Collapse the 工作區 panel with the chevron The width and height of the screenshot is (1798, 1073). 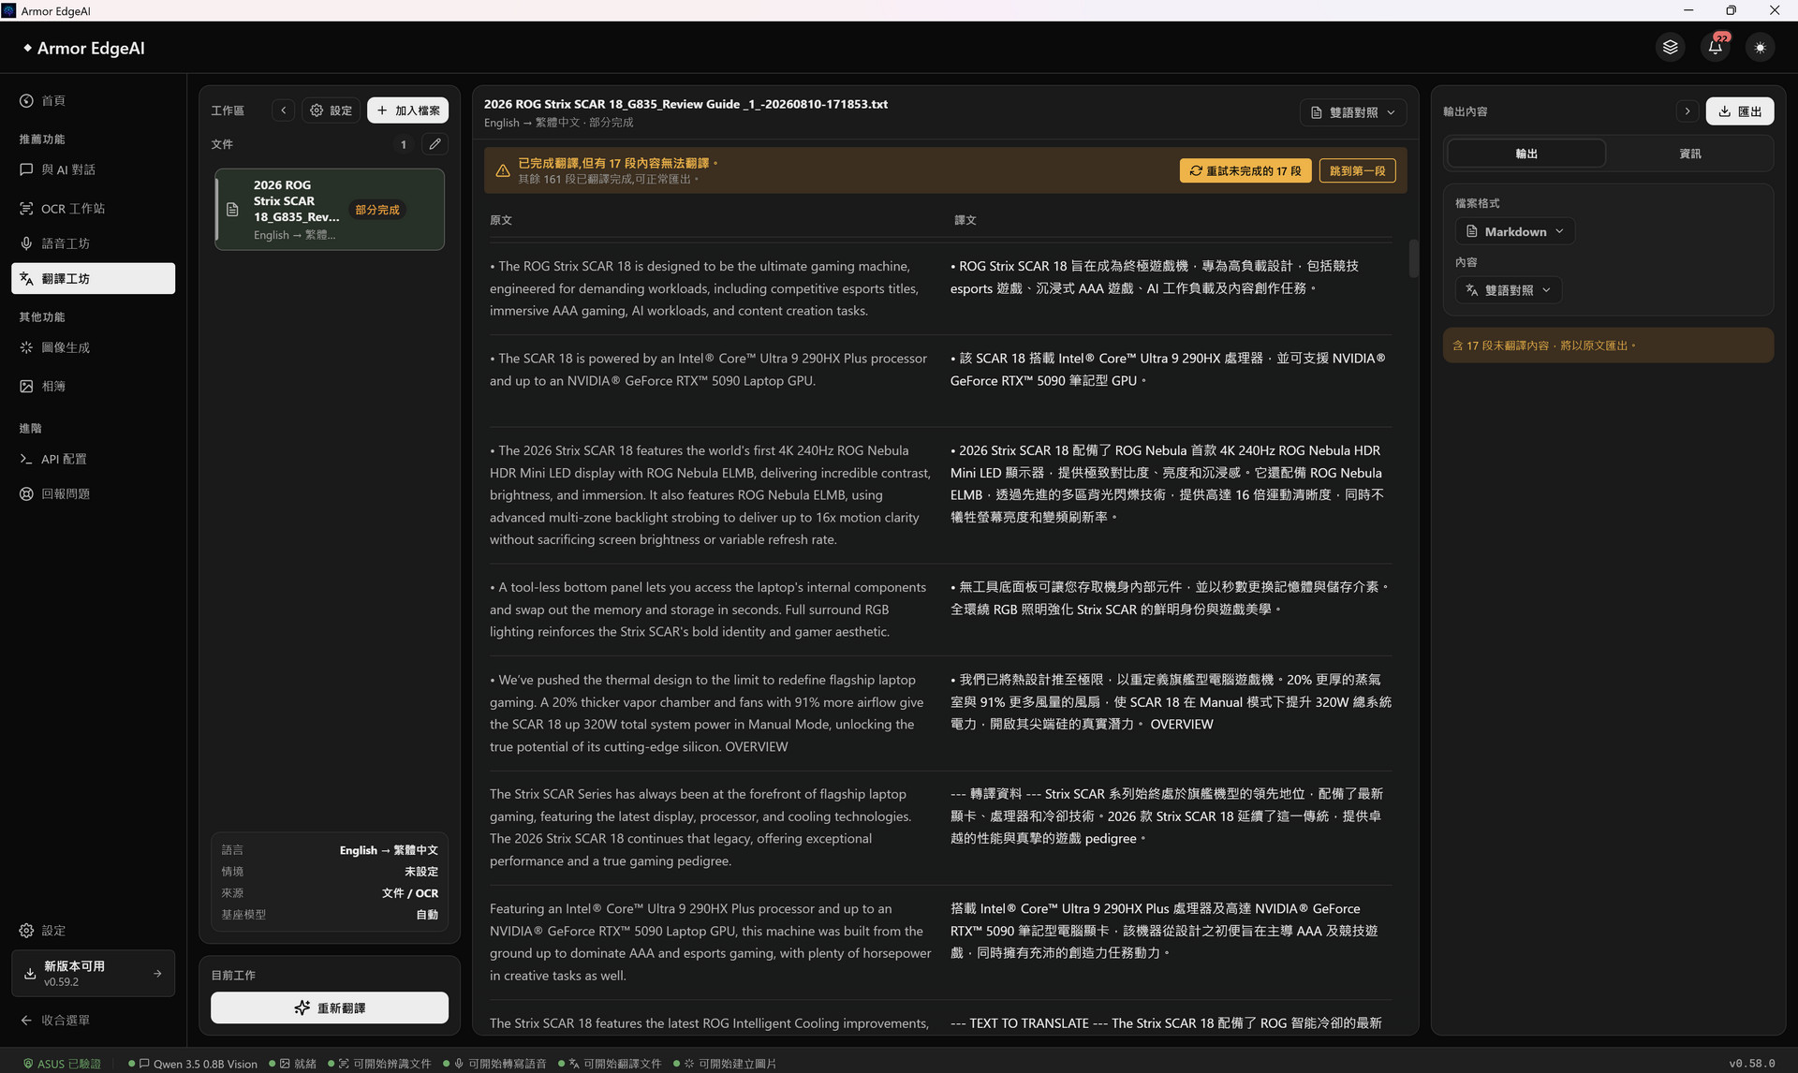[x=283, y=110]
